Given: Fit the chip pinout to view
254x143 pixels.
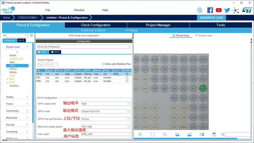Looking at the screenshot, I should 152,134.
